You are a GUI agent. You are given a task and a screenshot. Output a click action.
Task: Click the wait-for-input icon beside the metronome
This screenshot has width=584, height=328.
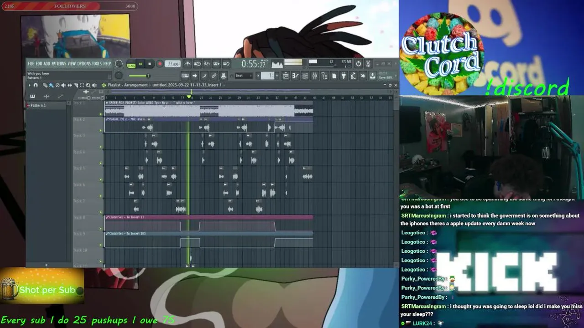(x=198, y=64)
